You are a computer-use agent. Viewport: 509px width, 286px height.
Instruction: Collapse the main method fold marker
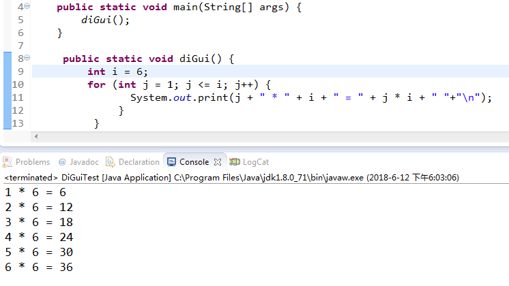click(x=27, y=6)
